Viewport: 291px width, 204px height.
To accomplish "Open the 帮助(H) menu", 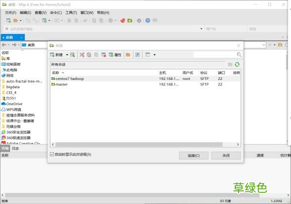I will 103,13.
